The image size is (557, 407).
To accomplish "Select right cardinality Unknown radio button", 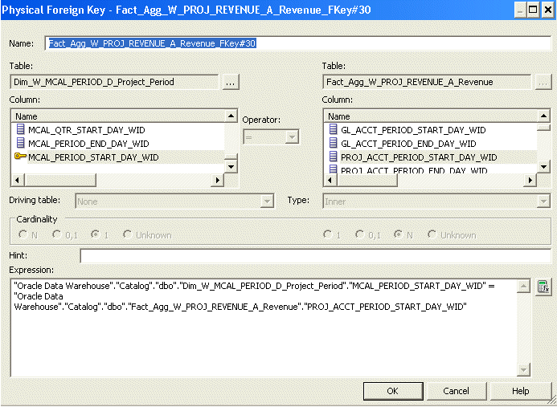I will point(432,235).
